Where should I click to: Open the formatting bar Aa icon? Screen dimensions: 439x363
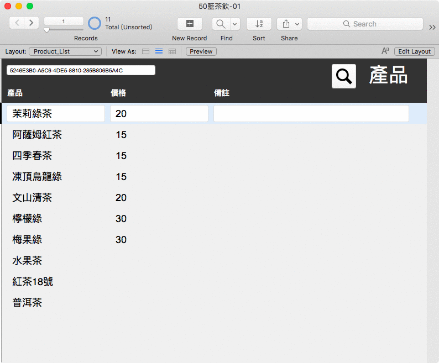(x=385, y=51)
